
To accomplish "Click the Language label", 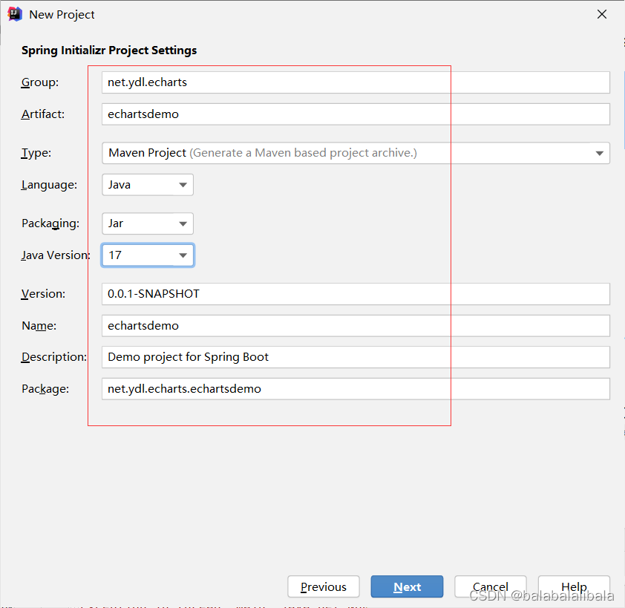I will tap(49, 185).
